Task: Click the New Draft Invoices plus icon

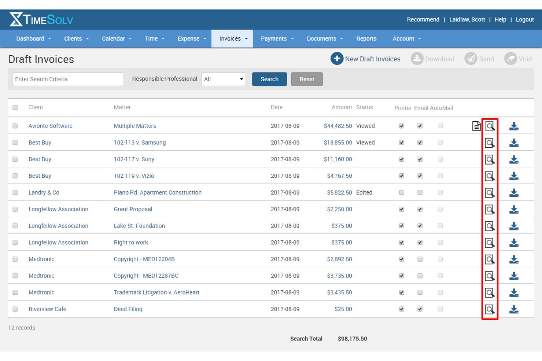Action: click(337, 59)
